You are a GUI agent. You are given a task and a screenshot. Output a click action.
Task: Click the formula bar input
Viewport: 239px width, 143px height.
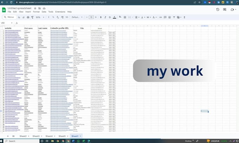click(128, 23)
